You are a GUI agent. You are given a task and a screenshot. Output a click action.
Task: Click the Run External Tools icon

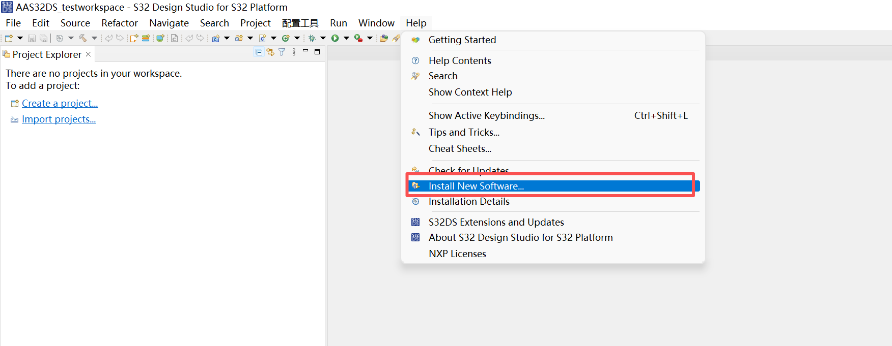[x=358, y=38]
